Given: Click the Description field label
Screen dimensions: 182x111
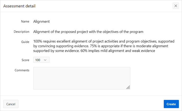Looking at the screenshot, I should 21,32.
